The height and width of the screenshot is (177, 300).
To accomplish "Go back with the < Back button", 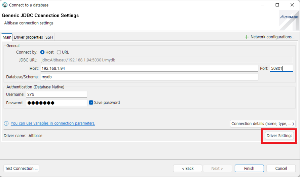I will coord(187,168).
